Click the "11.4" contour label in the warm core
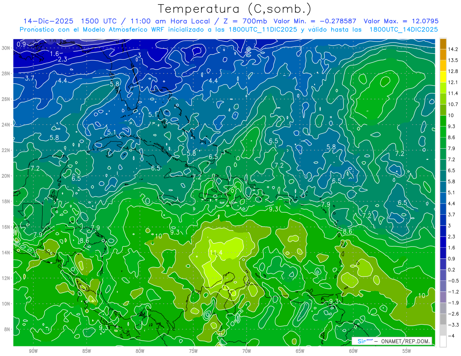The width and height of the screenshot is (461, 356). click(x=216, y=253)
